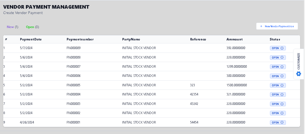Click OPEN status badge for FN000004

coord(275,95)
